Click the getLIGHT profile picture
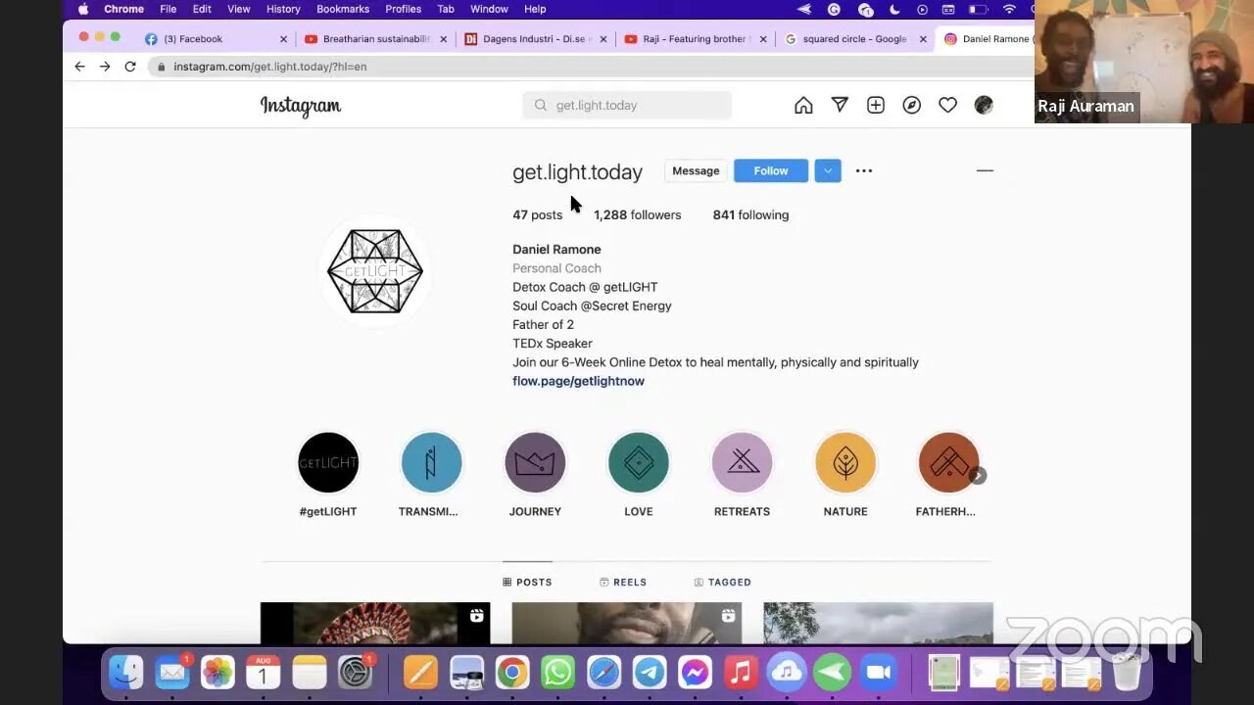Image resolution: width=1254 pixels, height=705 pixels. tap(375, 271)
